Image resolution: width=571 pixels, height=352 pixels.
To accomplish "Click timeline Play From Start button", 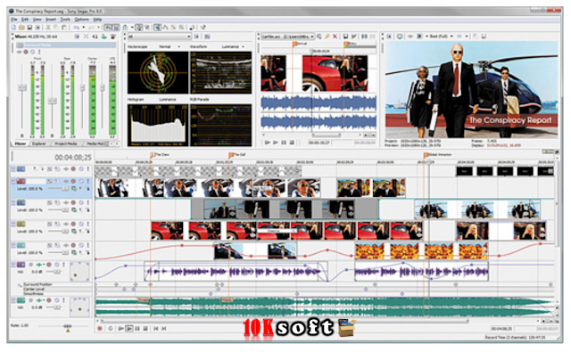I will click(121, 329).
